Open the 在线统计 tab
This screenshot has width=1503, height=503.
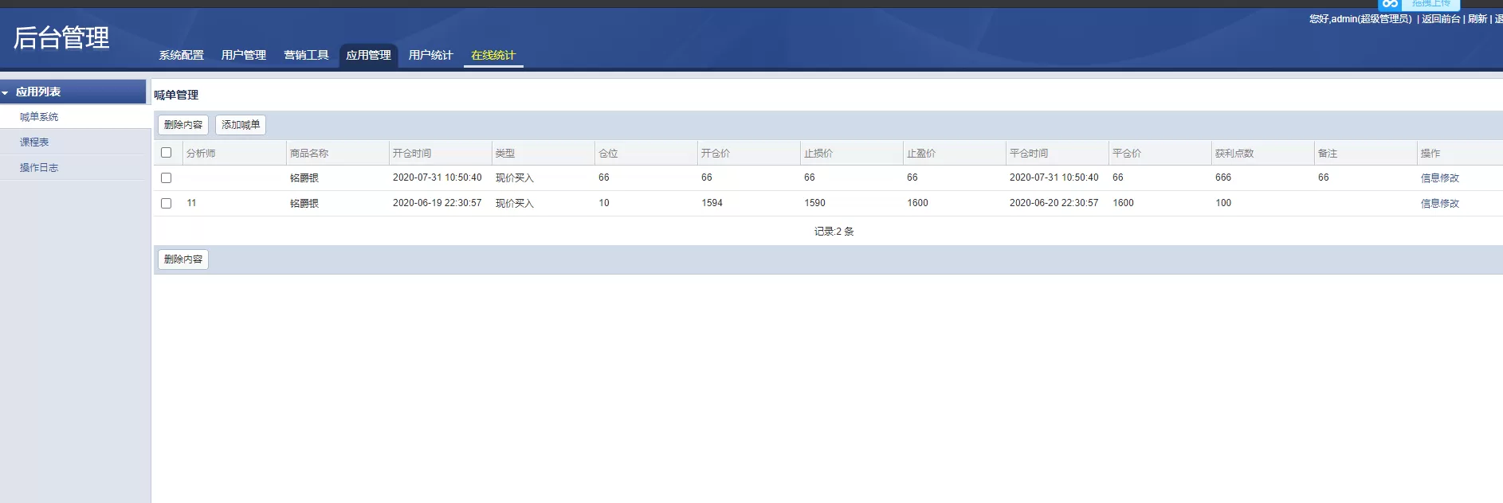pos(493,55)
